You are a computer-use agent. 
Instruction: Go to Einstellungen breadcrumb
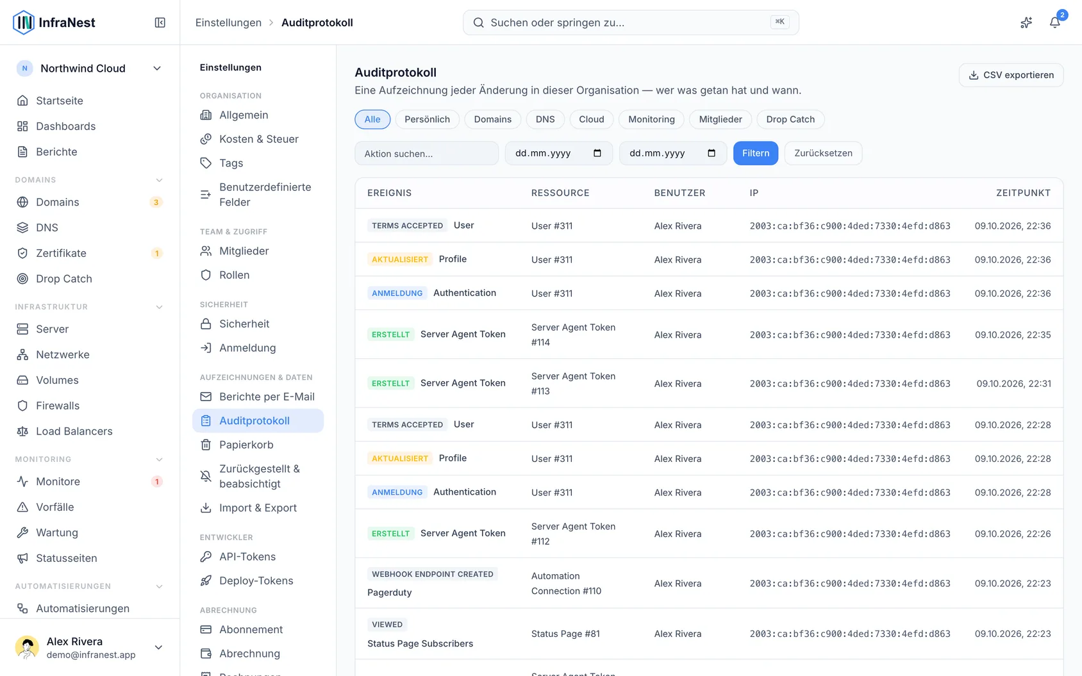click(x=228, y=22)
